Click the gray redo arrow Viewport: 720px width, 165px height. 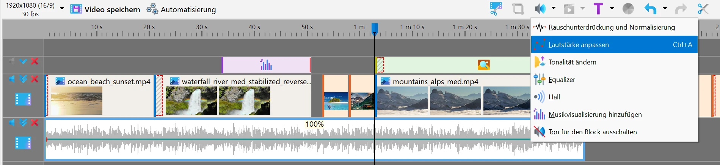point(681,9)
